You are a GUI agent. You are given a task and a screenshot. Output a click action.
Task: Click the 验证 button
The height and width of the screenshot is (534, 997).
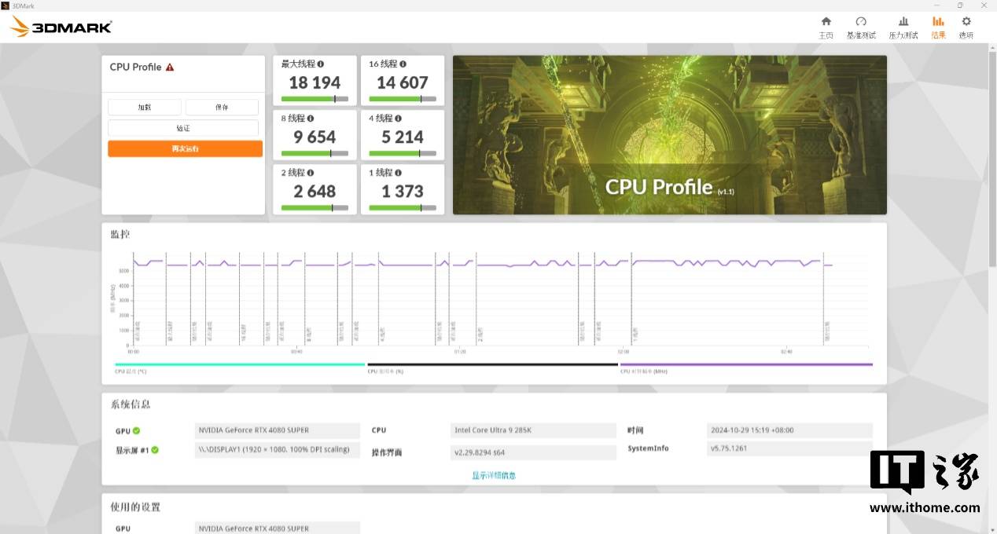[x=183, y=128]
